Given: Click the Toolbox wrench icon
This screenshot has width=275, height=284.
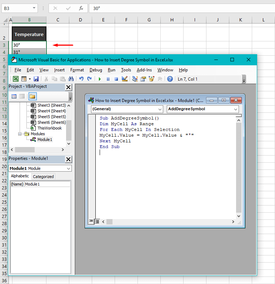Looking at the screenshot, I should click(x=160, y=79).
